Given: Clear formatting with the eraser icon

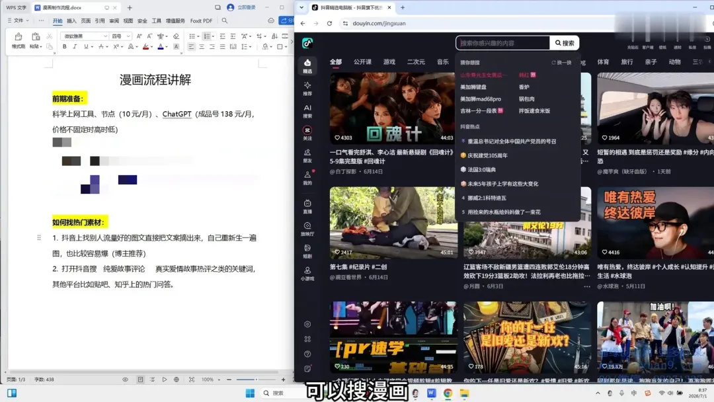Looking at the screenshot, I should point(177,36).
